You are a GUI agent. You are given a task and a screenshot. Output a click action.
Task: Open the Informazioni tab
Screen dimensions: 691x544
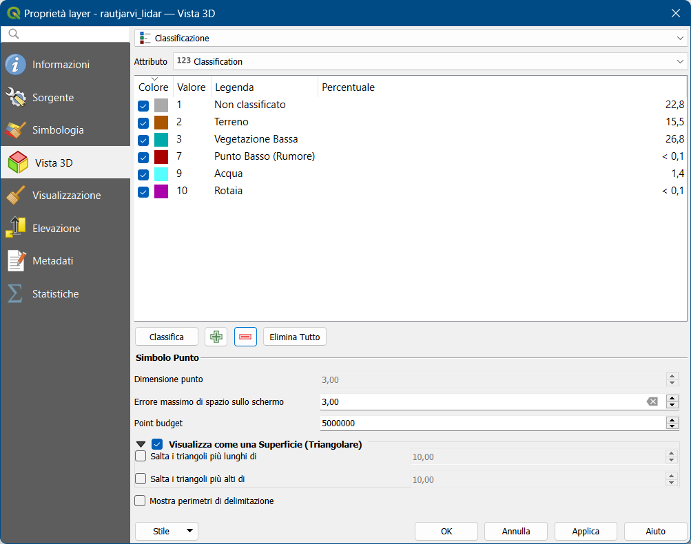click(65, 65)
